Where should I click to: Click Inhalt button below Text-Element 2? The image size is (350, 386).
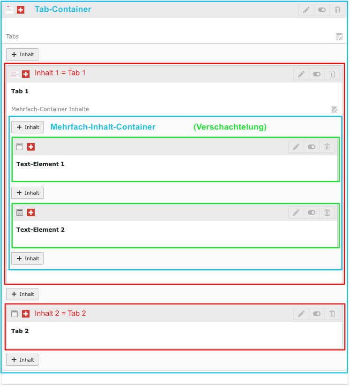27,258
